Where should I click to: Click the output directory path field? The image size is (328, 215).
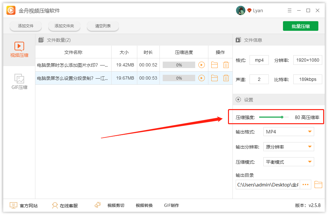268,185
